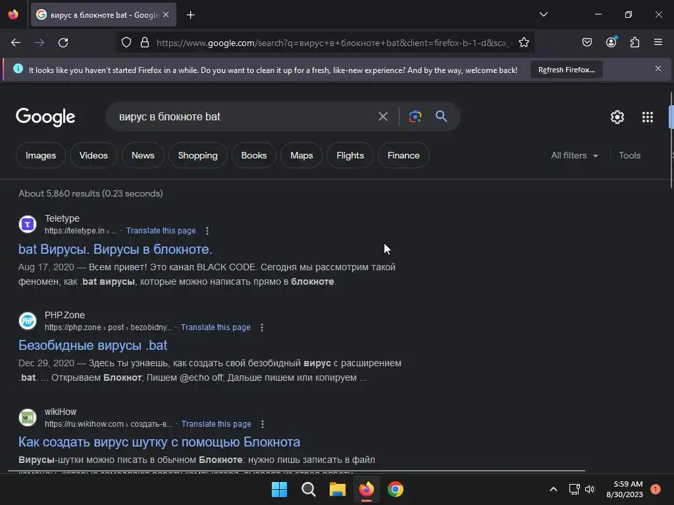The height and width of the screenshot is (505, 674).
Task: Open the Teletype result title link
Action: [115, 249]
